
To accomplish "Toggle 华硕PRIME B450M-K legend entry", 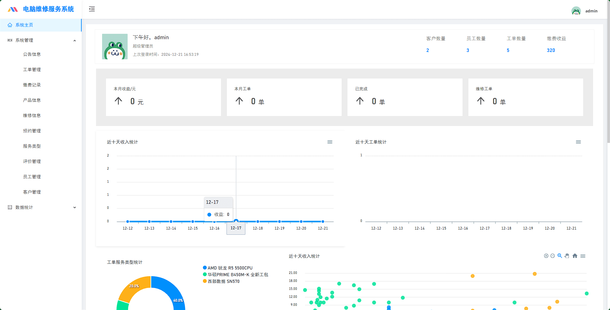I will [x=235, y=275].
